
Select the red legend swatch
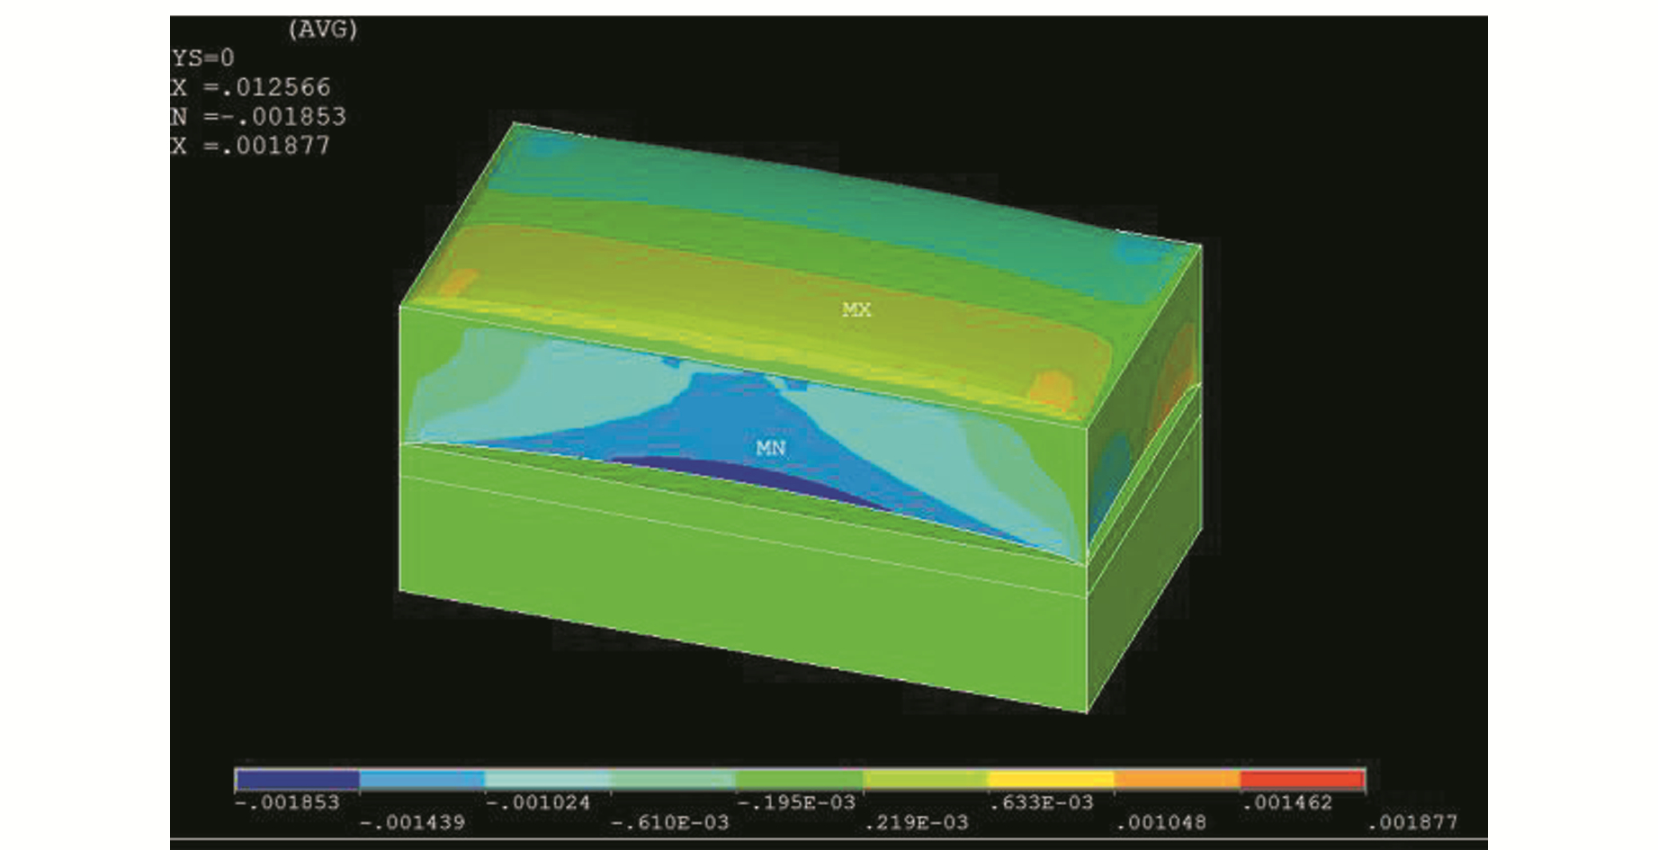(x=1302, y=779)
